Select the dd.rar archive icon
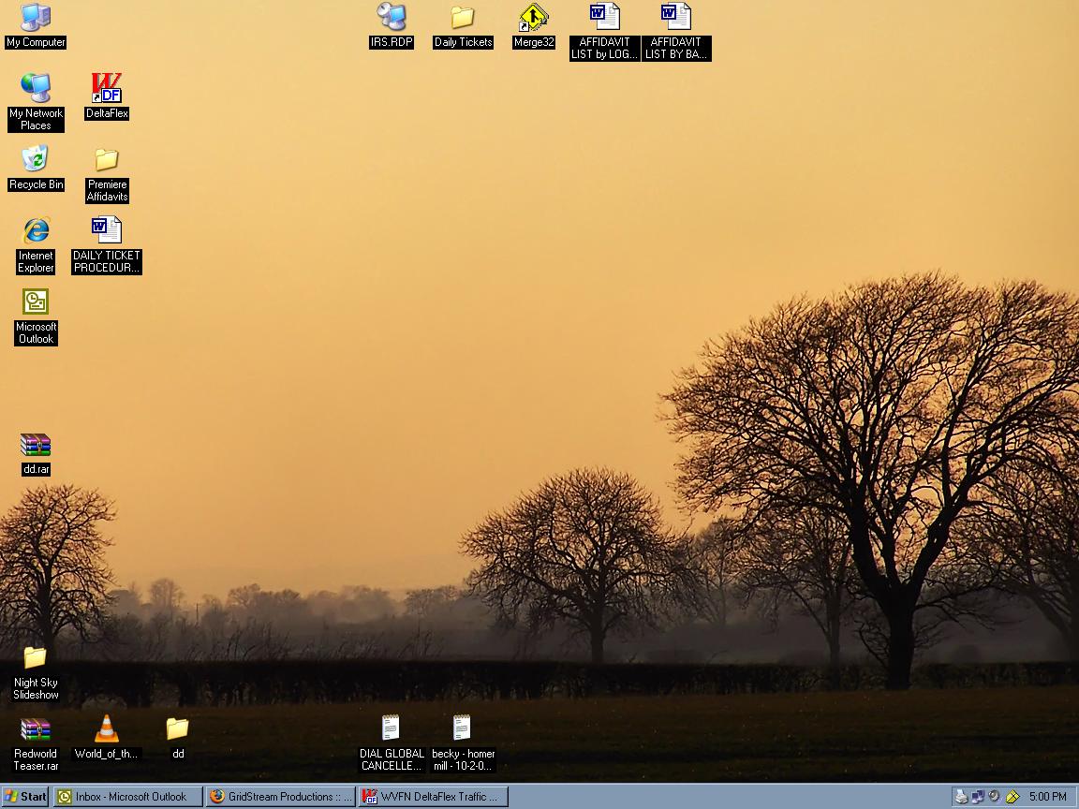Screen dimensions: 1079x809 point(36,445)
